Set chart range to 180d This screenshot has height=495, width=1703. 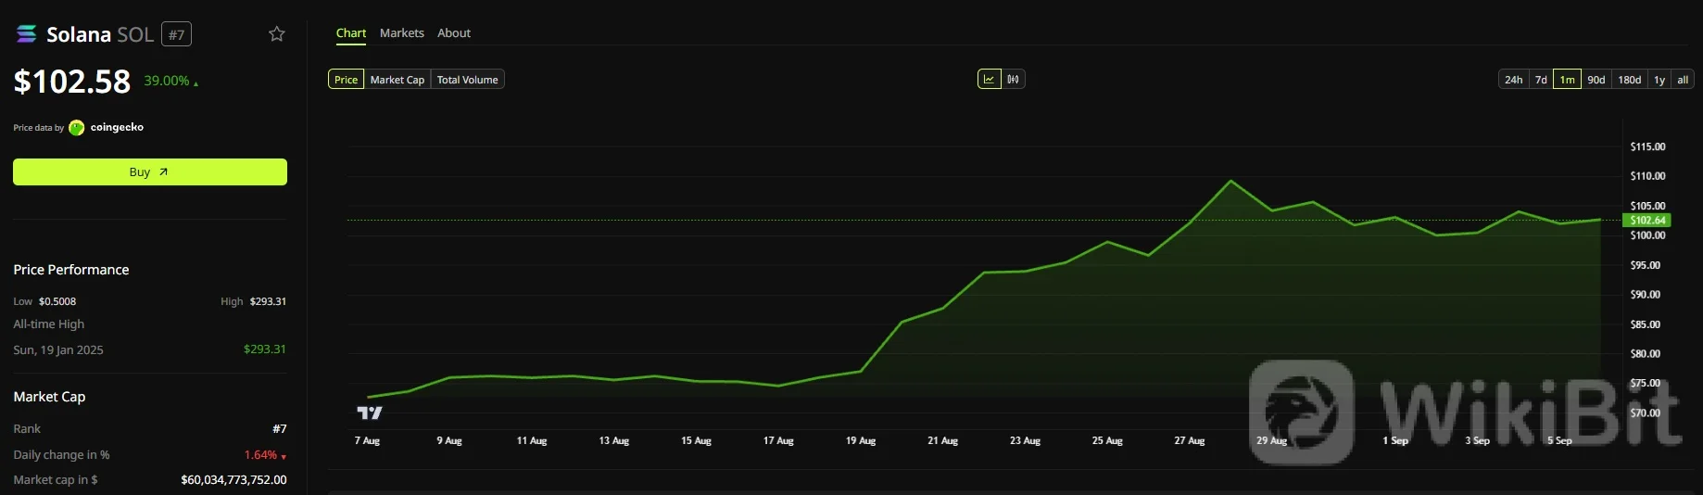point(1630,80)
